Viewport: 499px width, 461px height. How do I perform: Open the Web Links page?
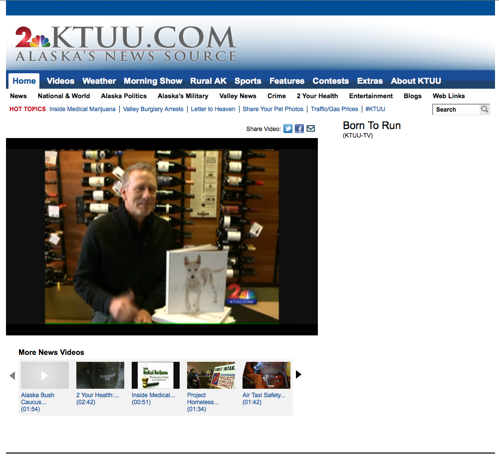[449, 96]
